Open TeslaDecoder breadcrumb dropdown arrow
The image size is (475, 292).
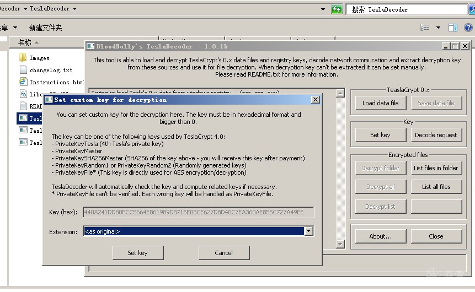(74, 9)
